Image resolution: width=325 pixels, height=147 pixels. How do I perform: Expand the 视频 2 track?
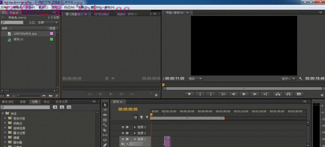click(135, 133)
